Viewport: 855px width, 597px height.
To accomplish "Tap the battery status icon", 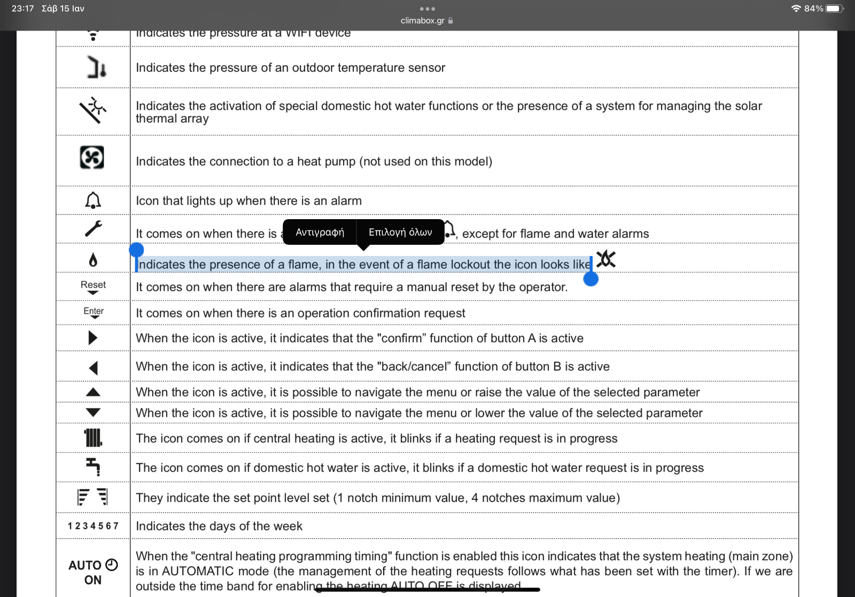I will [834, 9].
